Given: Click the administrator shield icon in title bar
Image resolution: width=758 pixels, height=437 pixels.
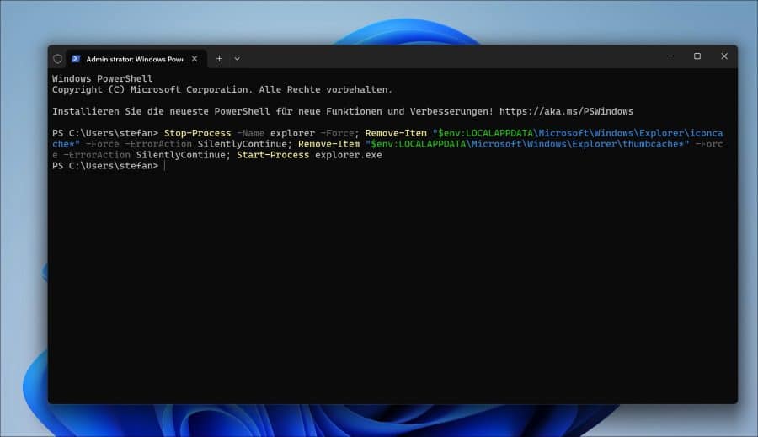Looking at the screenshot, I should pyautogui.click(x=57, y=59).
